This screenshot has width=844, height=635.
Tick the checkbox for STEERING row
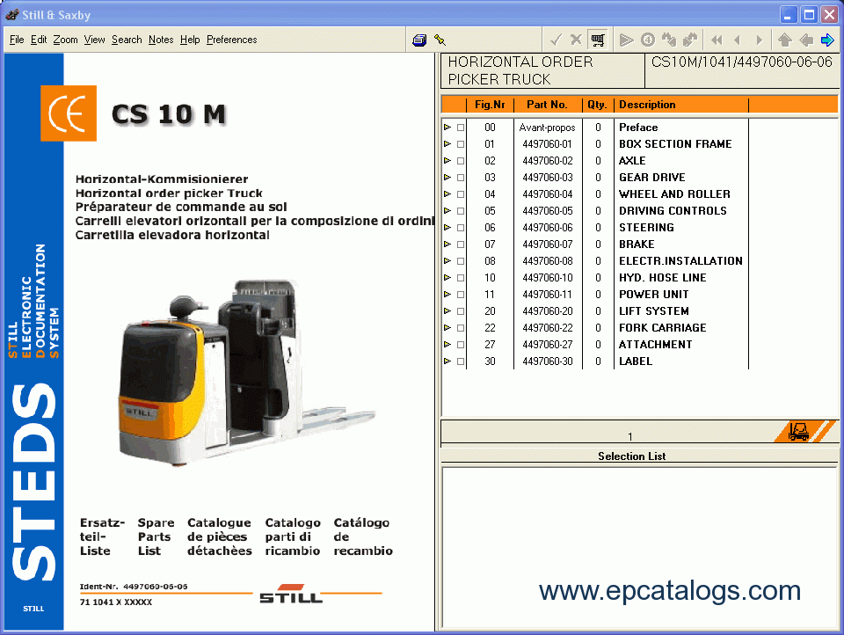[x=461, y=228]
